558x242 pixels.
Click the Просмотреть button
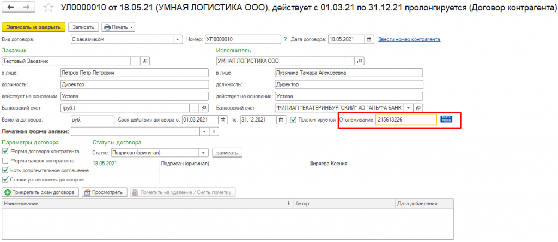tap(104, 192)
